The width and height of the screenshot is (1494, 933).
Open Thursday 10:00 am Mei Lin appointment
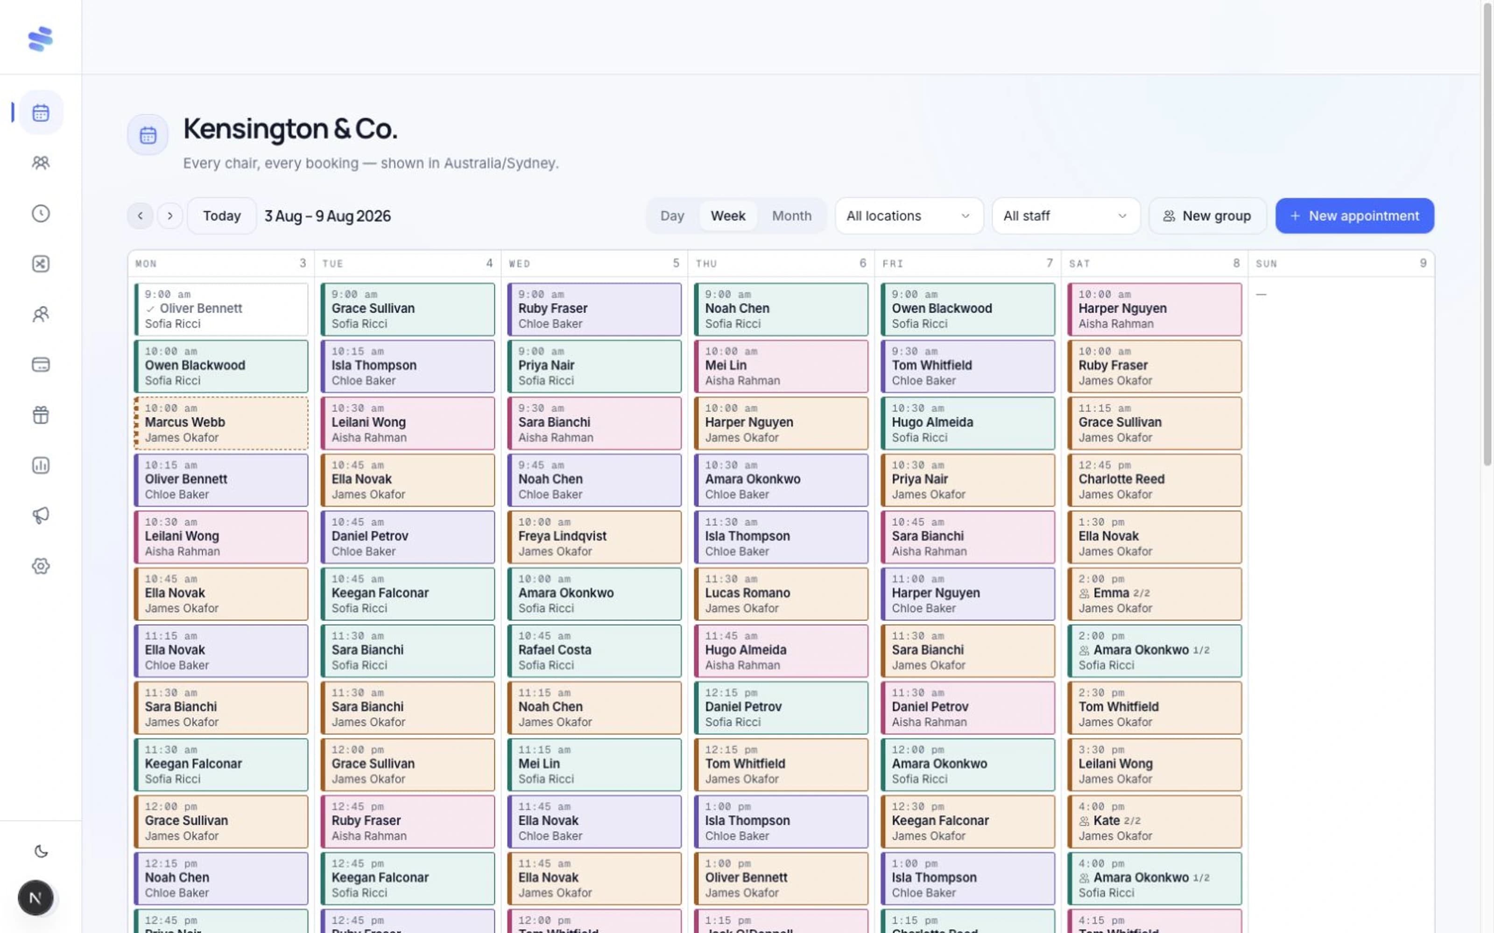(781, 367)
